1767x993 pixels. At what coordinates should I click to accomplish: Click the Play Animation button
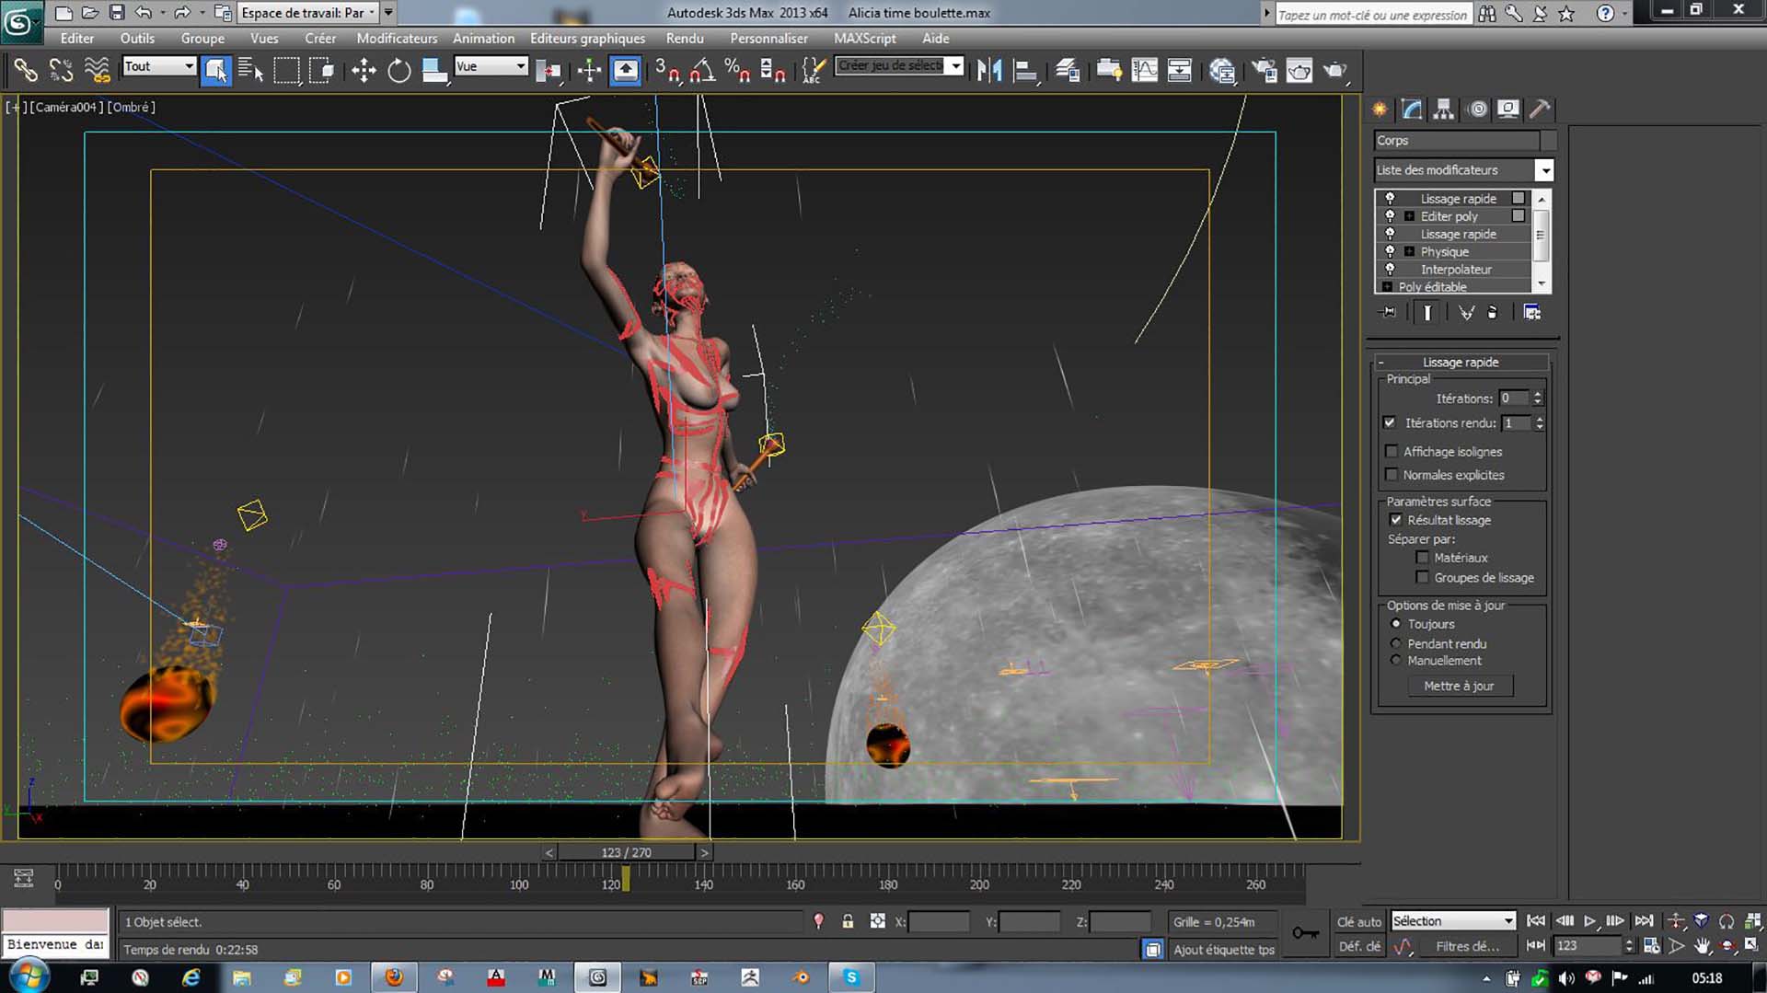(x=1589, y=921)
